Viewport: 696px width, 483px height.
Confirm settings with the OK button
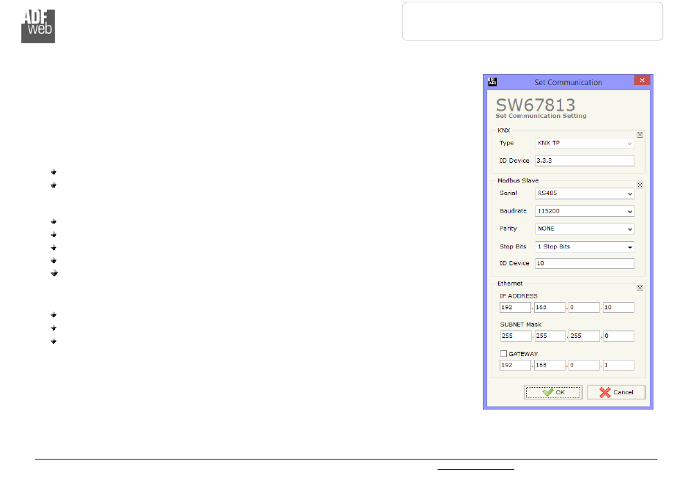pos(553,392)
